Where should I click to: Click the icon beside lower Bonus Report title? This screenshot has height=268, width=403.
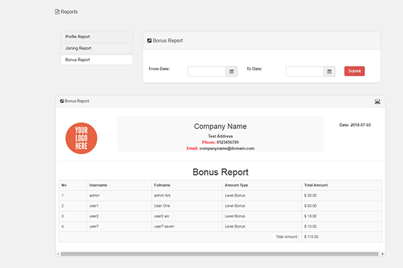pyautogui.click(x=62, y=101)
